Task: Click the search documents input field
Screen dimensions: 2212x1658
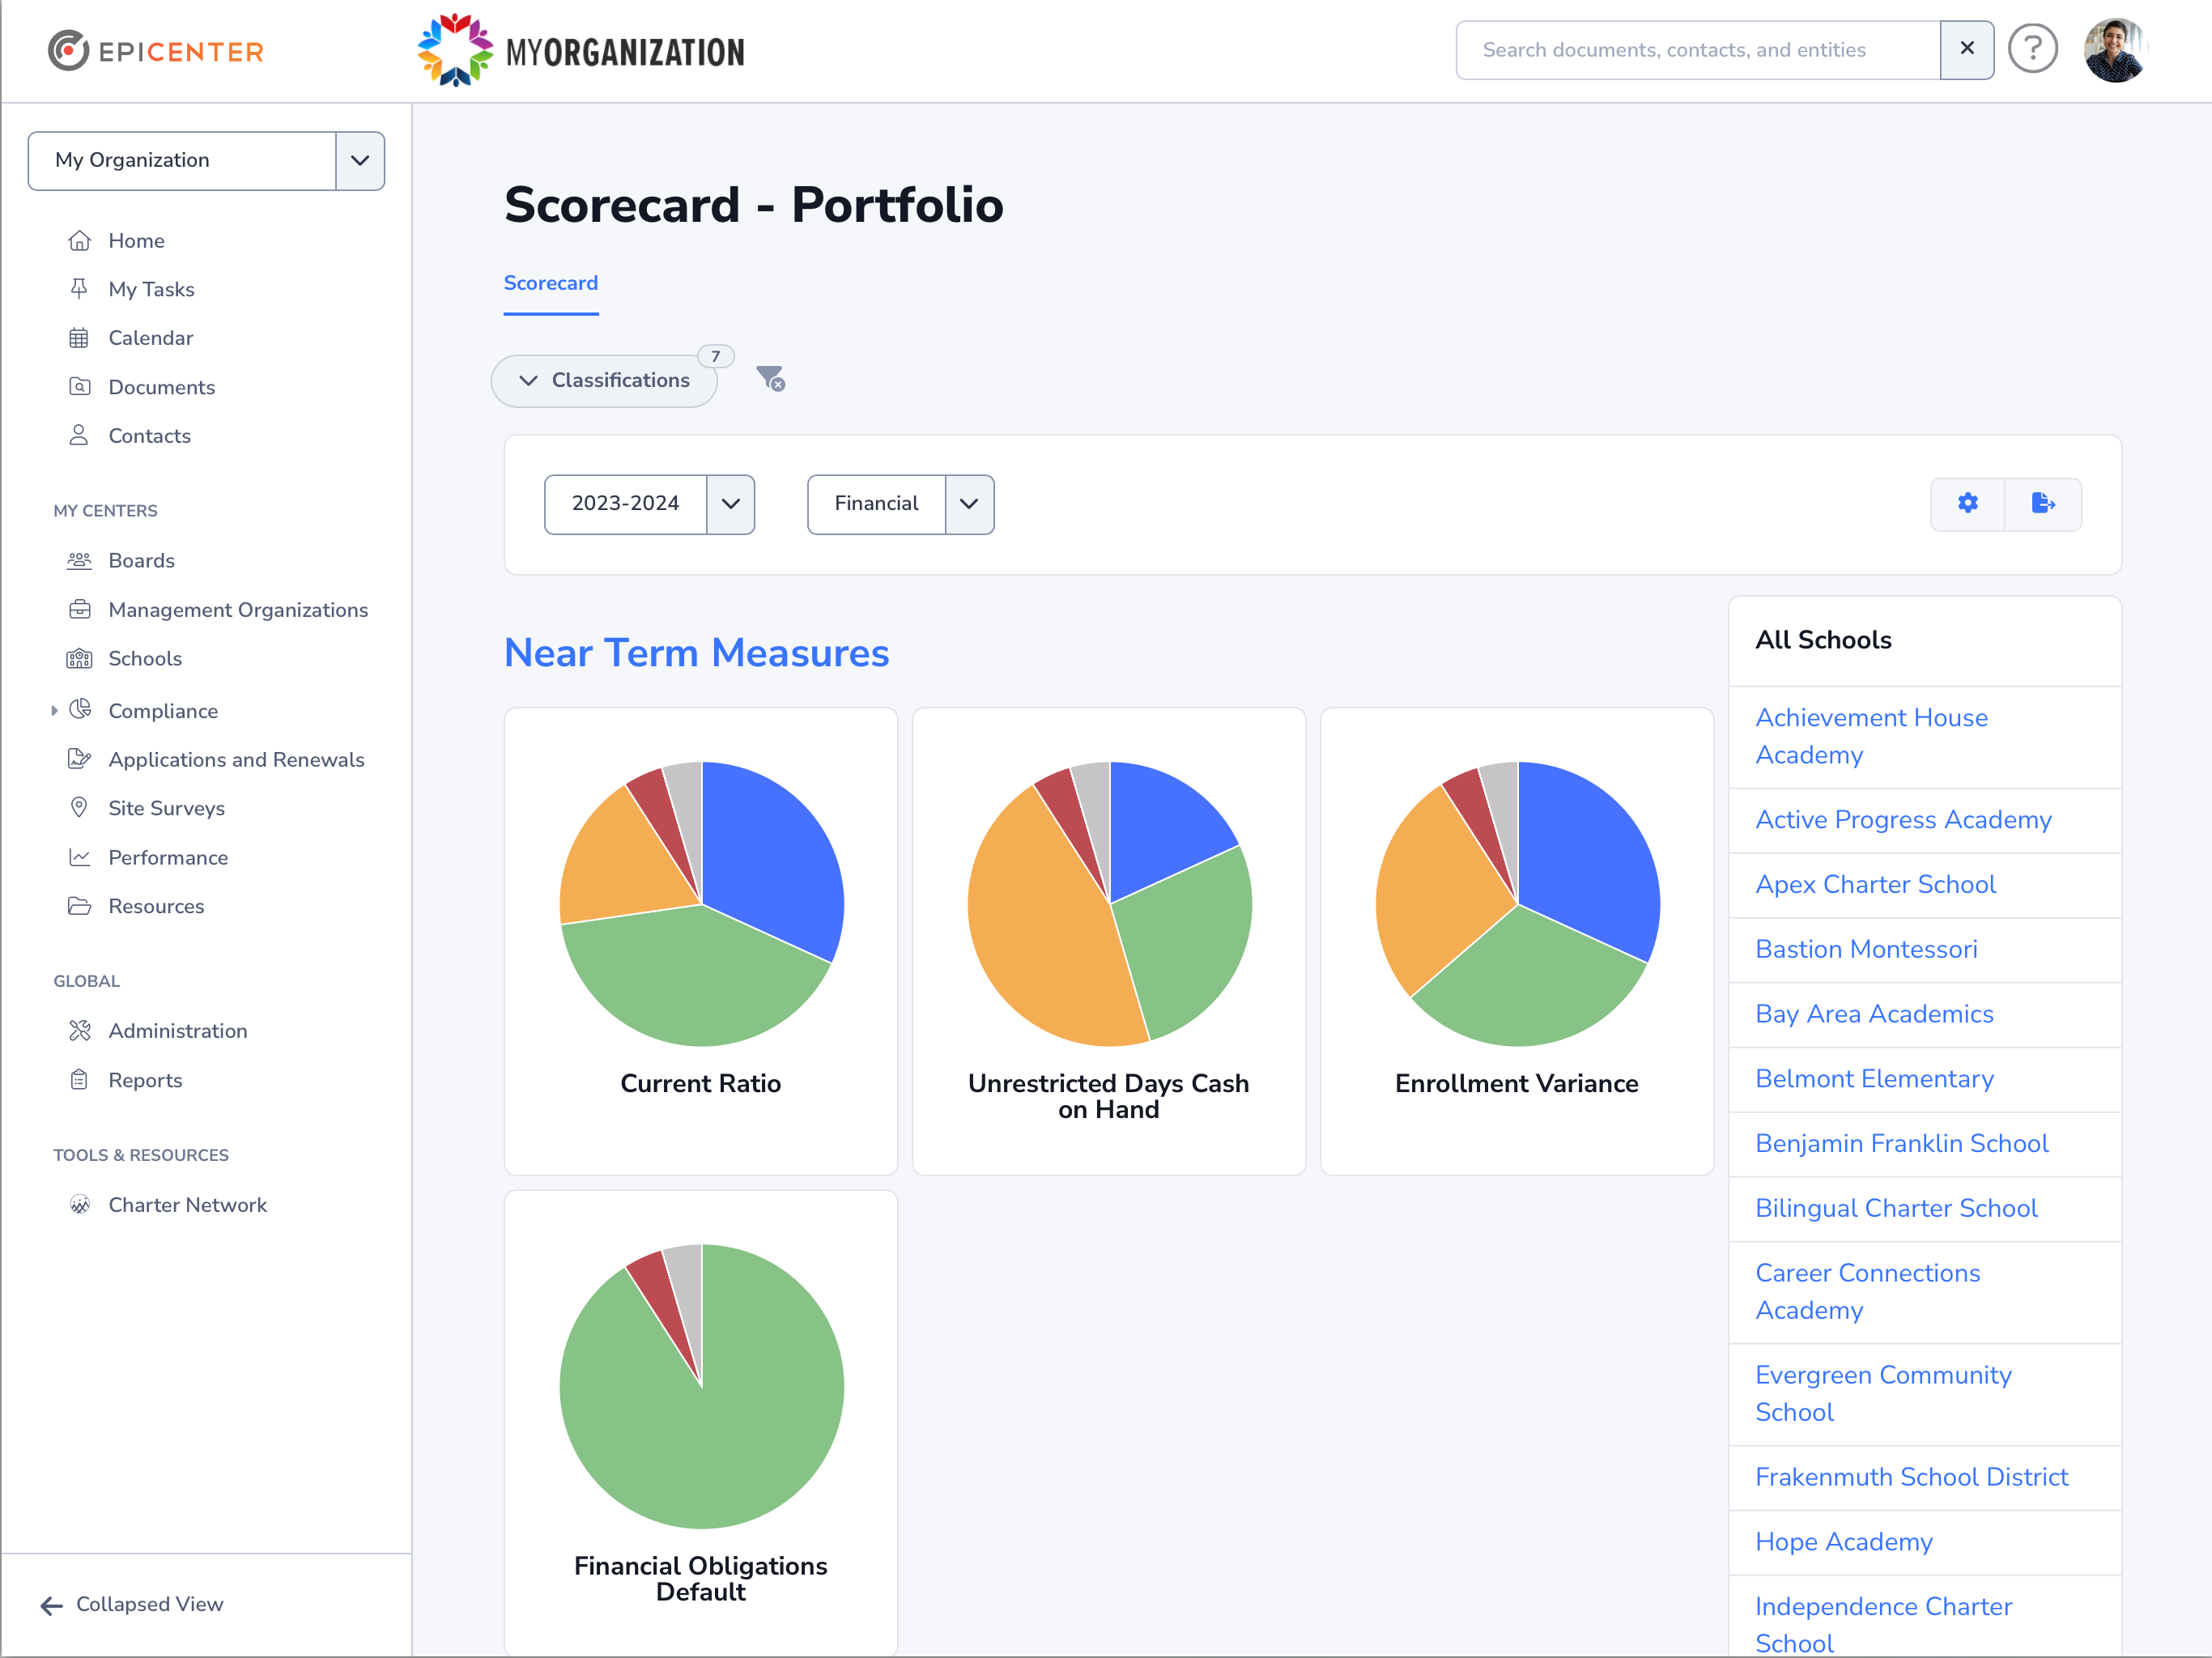Action: point(1698,49)
